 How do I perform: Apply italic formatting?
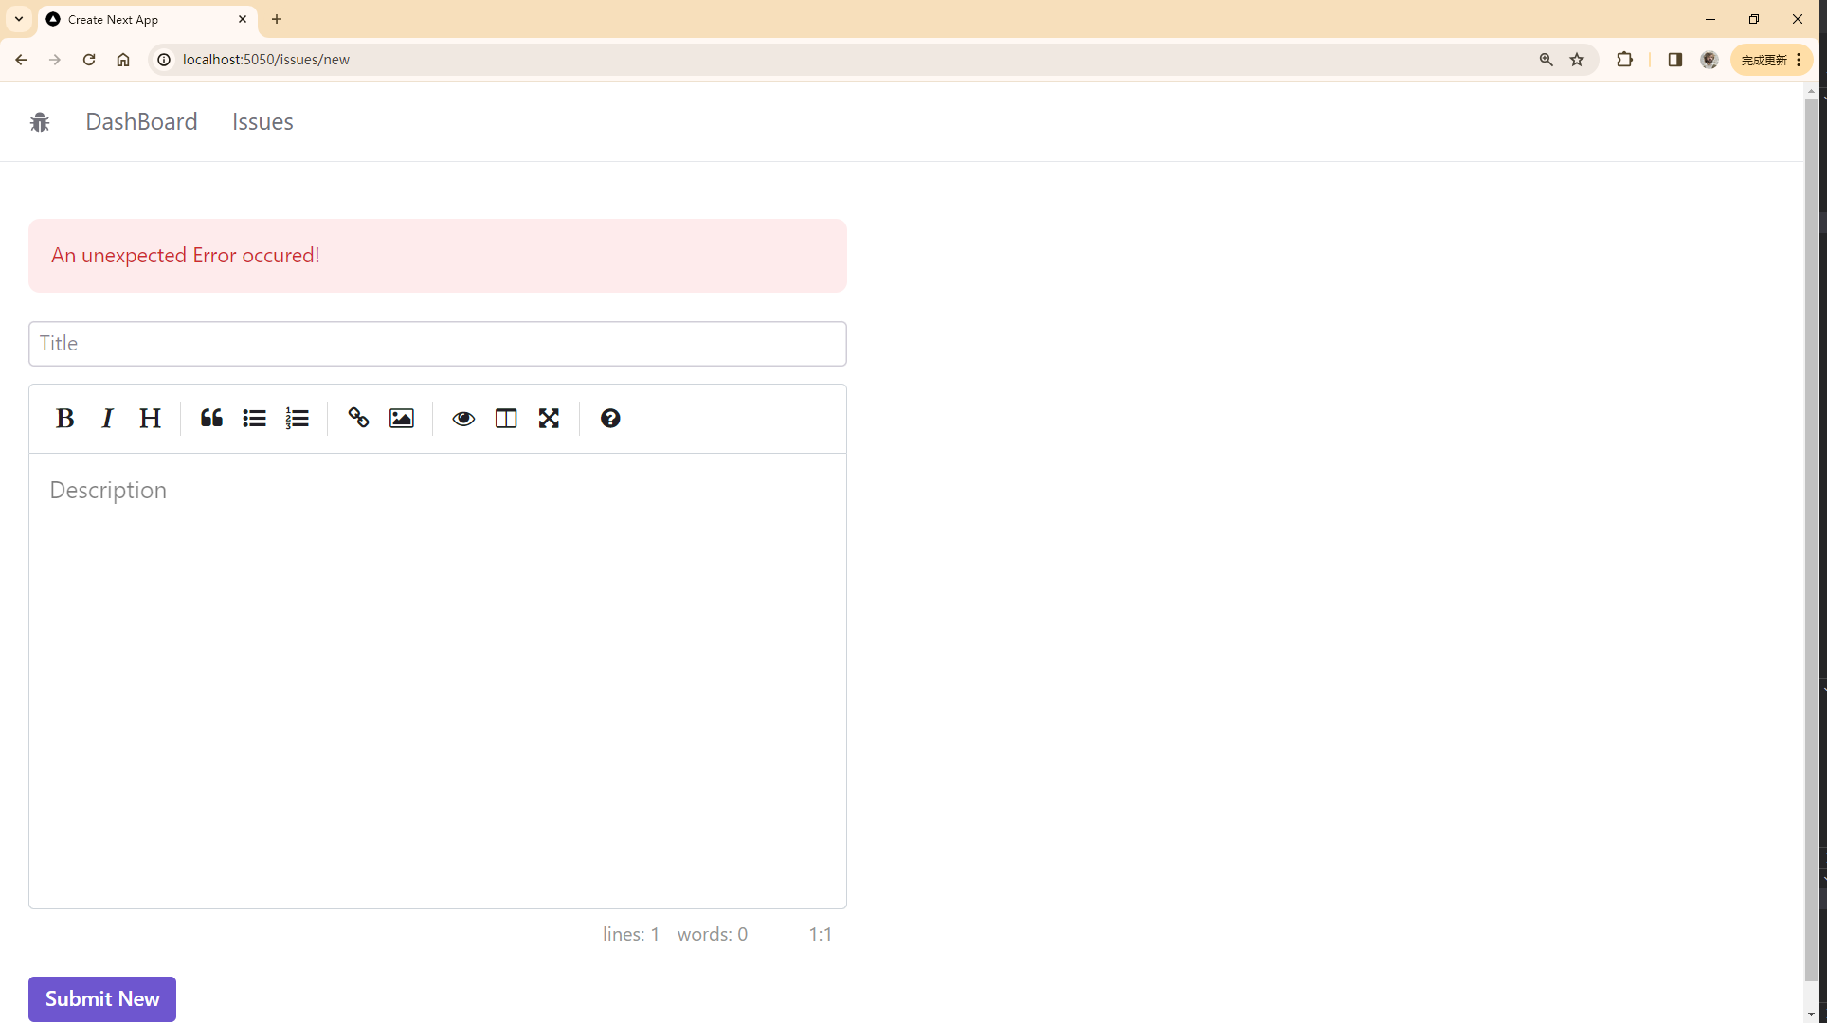pos(107,418)
